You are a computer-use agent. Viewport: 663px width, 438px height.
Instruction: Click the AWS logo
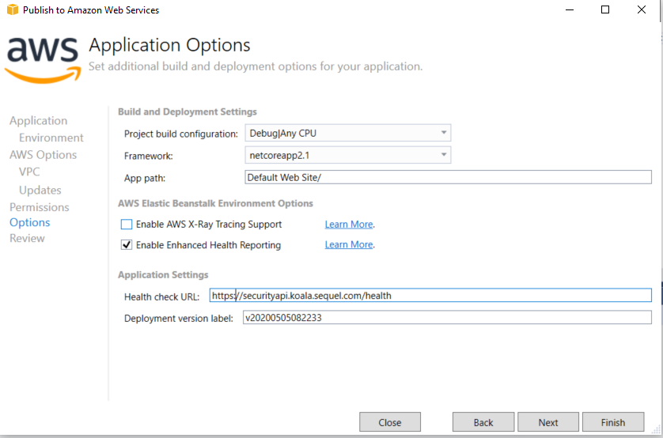tap(43, 60)
